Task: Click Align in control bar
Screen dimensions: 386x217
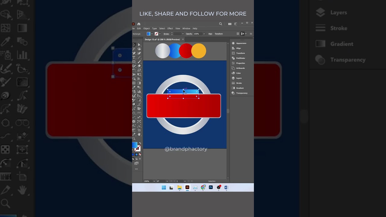Action: click(x=210, y=34)
